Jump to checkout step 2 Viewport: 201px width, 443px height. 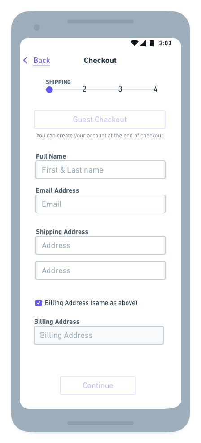coord(84,89)
